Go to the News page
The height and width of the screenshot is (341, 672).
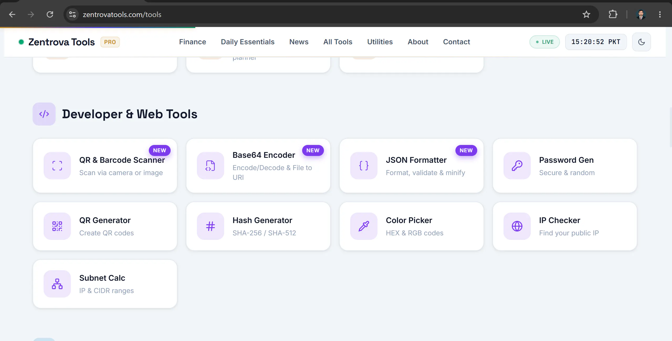click(x=299, y=42)
